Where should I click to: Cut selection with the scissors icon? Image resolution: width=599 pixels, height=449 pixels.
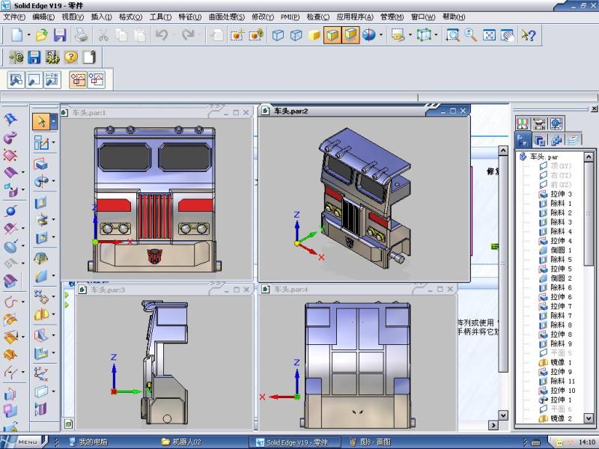(x=103, y=35)
